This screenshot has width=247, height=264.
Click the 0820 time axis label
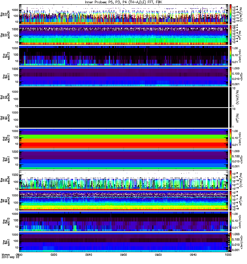click(x=54, y=254)
